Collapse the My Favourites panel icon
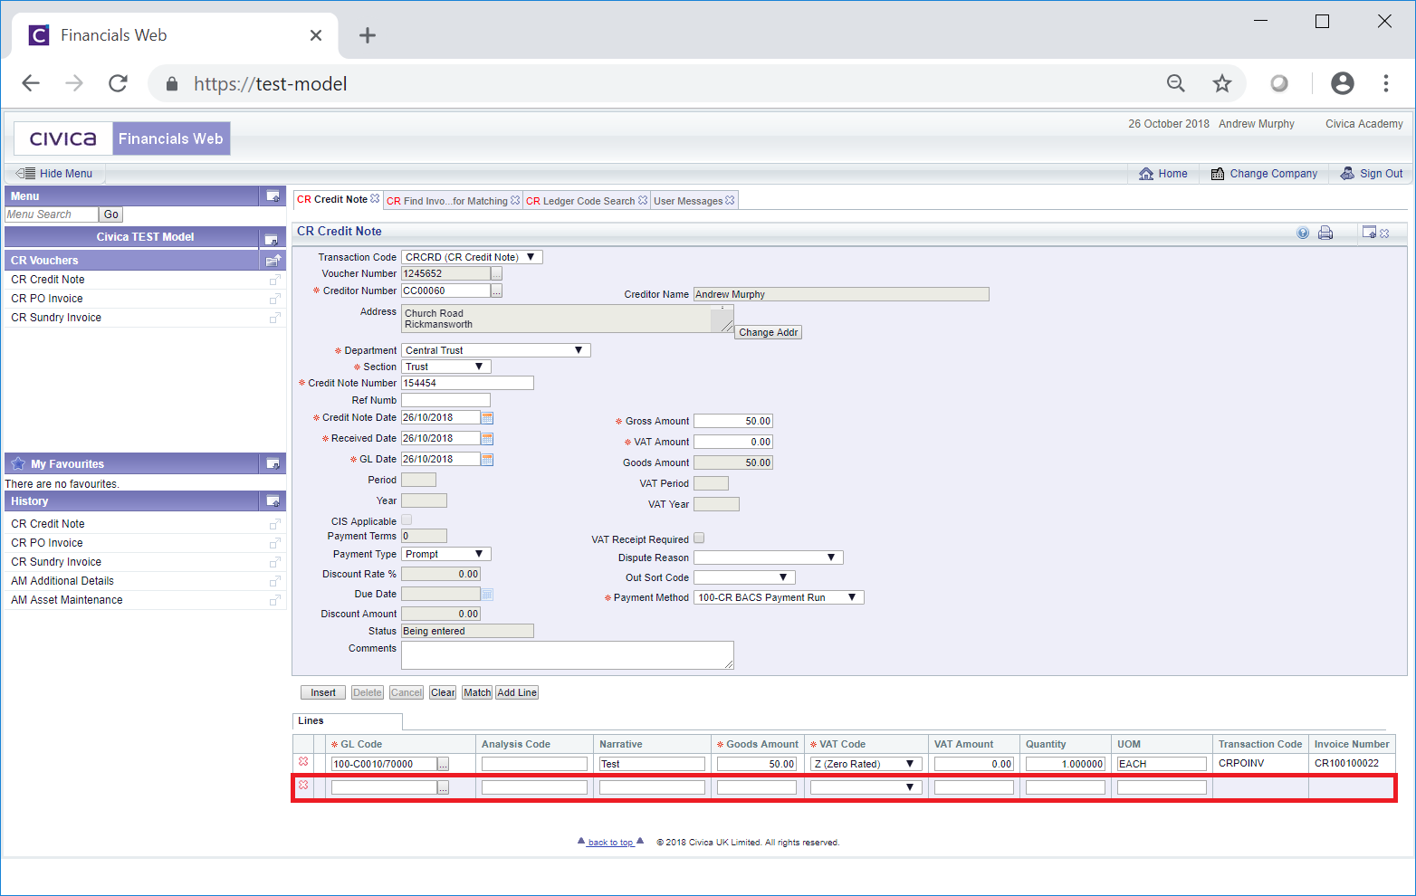This screenshot has width=1416, height=896. 273,464
